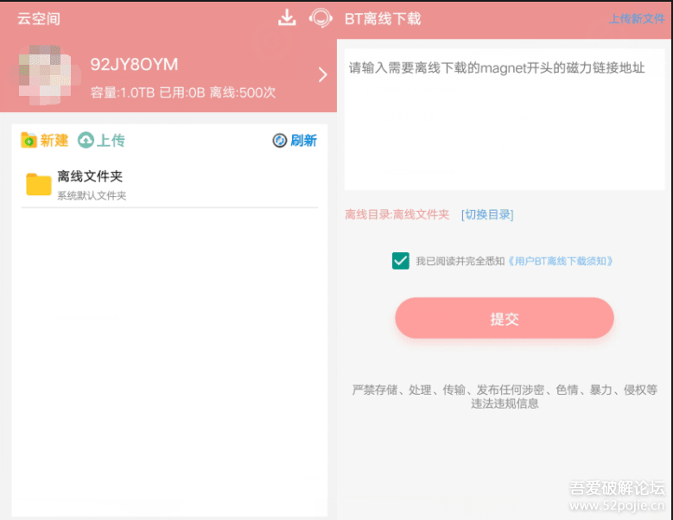Click the 切换目录 link

(487, 214)
